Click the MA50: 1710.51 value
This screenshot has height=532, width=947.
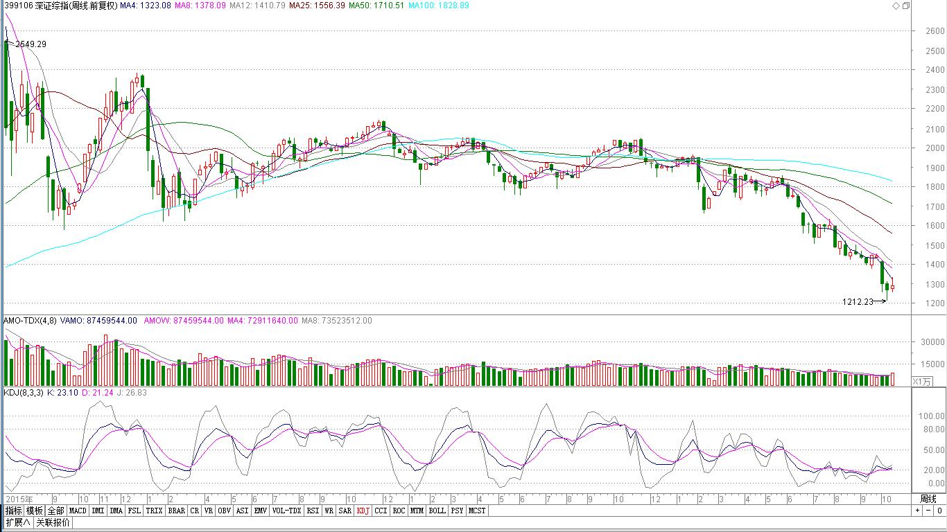coord(376,6)
